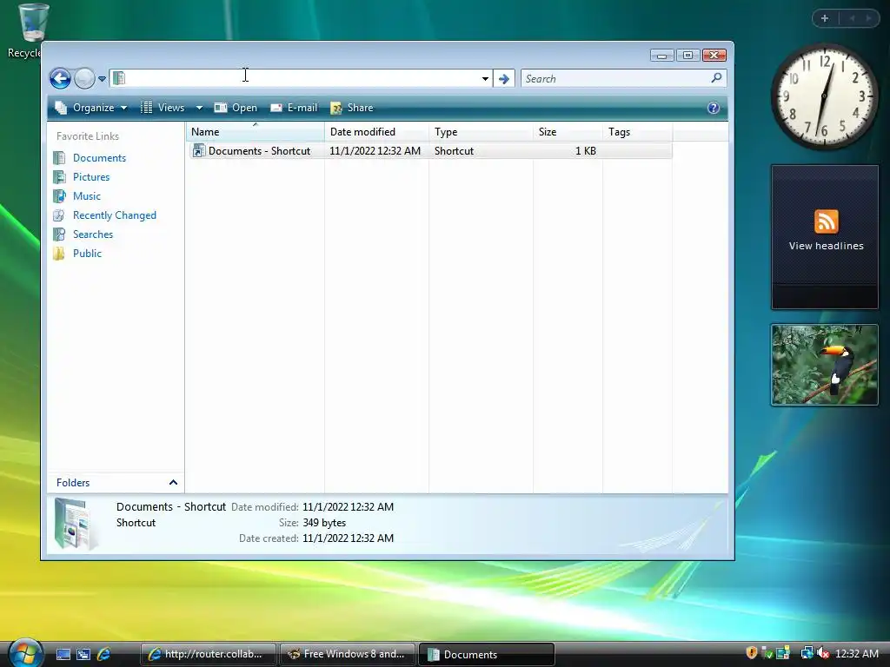Click View headlines in the feed gadget
The width and height of the screenshot is (890, 667).
pyautogui.click(x=826, y=246)
